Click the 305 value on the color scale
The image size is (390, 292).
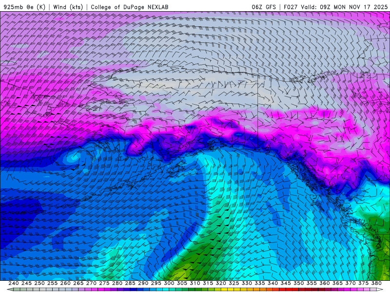tap(182, 283)
